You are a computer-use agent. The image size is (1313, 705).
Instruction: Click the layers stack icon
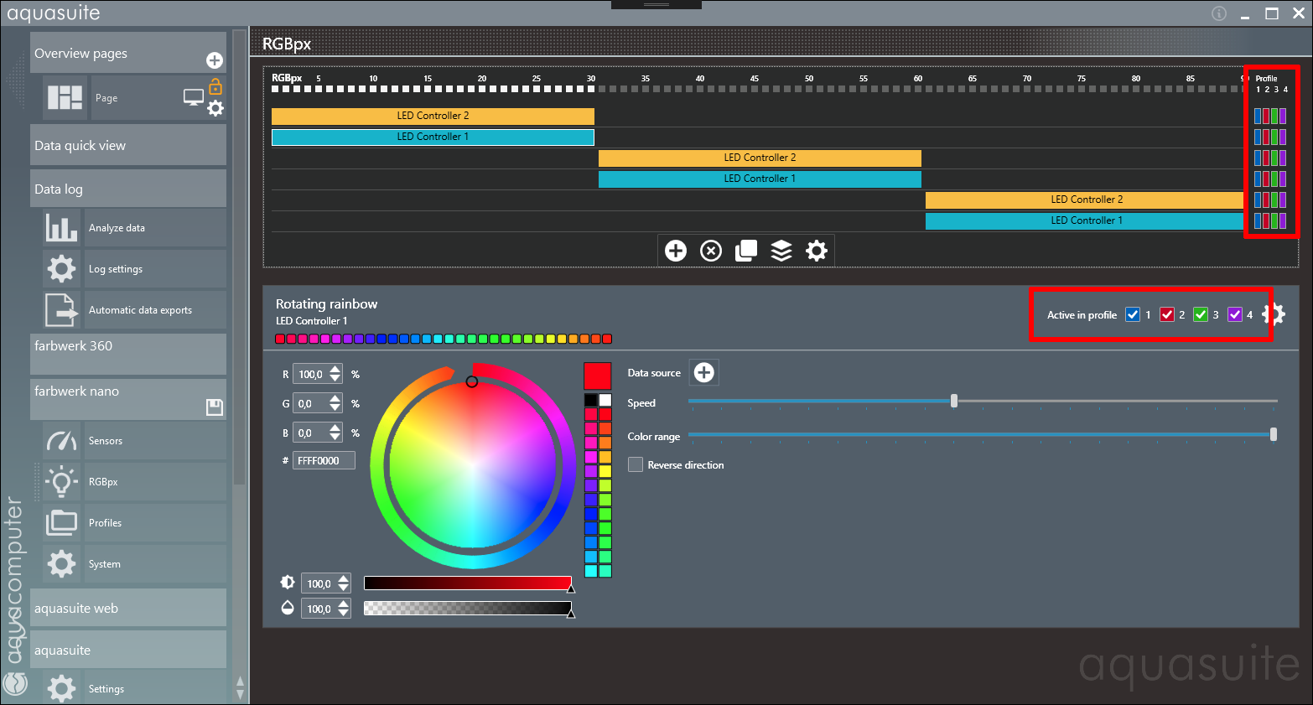coord(781,251)
